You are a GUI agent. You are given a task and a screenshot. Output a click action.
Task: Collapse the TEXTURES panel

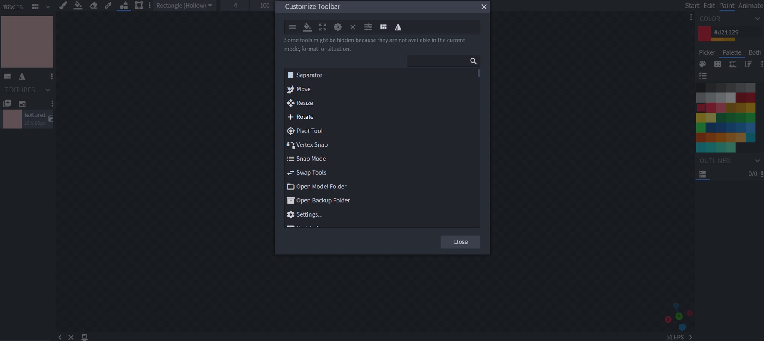pos(48,90)
